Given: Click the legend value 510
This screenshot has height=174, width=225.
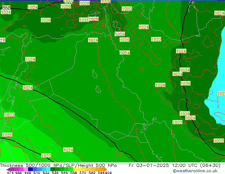Looking at the screenshot, I should [37, 173].
